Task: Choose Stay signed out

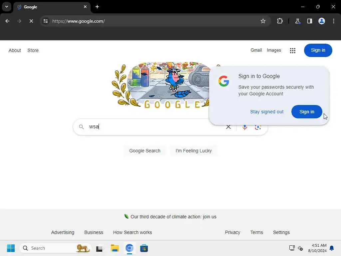Action: pyautogui.click(x=267, y=112)
